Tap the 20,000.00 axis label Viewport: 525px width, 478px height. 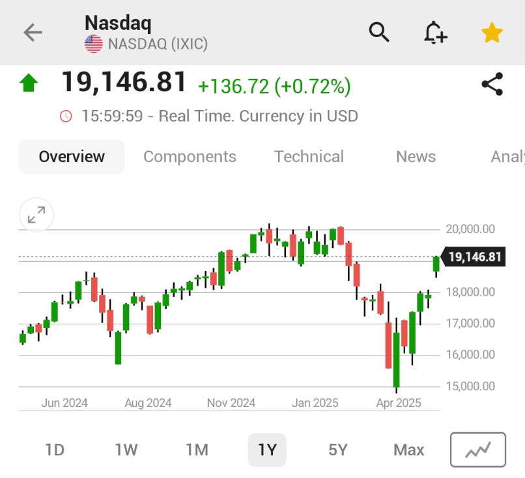470,229
